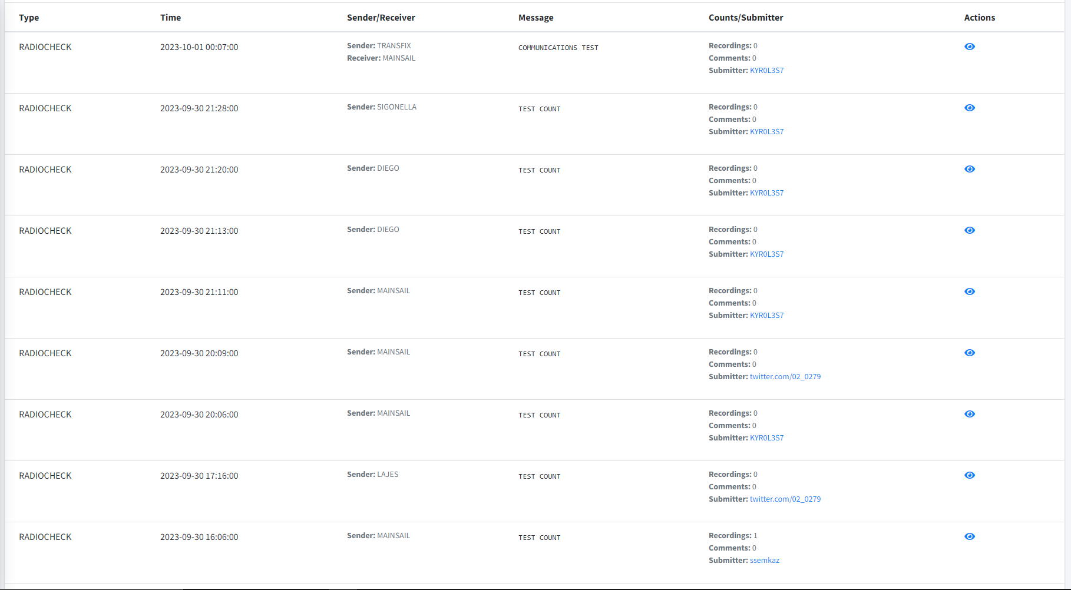This screenshot has height=590, width=1071.
Task: Click the time 2023-09-30 21:11:00
Action: [199, 292]
